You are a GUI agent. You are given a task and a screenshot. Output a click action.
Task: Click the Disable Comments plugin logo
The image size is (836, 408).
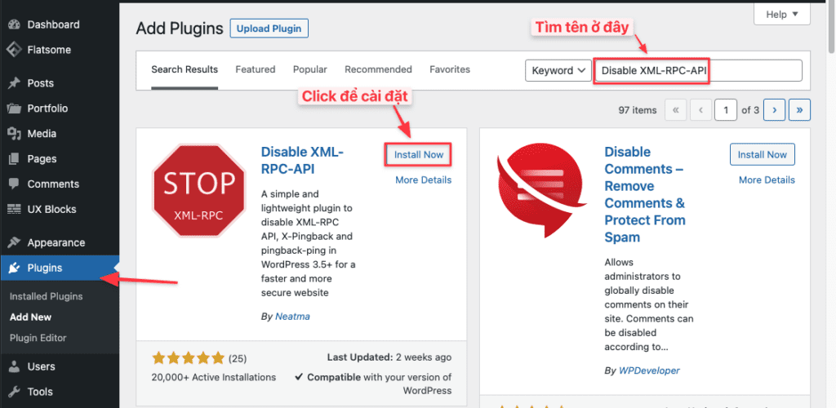click(540, 190)
